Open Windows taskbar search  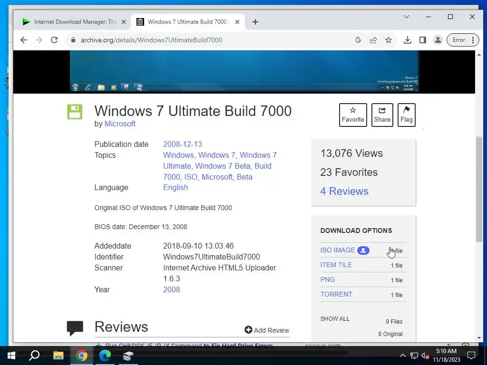(34, 355)
